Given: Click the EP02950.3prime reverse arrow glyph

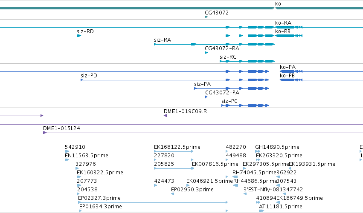Looking at the screenshot, I should point(172,194).
